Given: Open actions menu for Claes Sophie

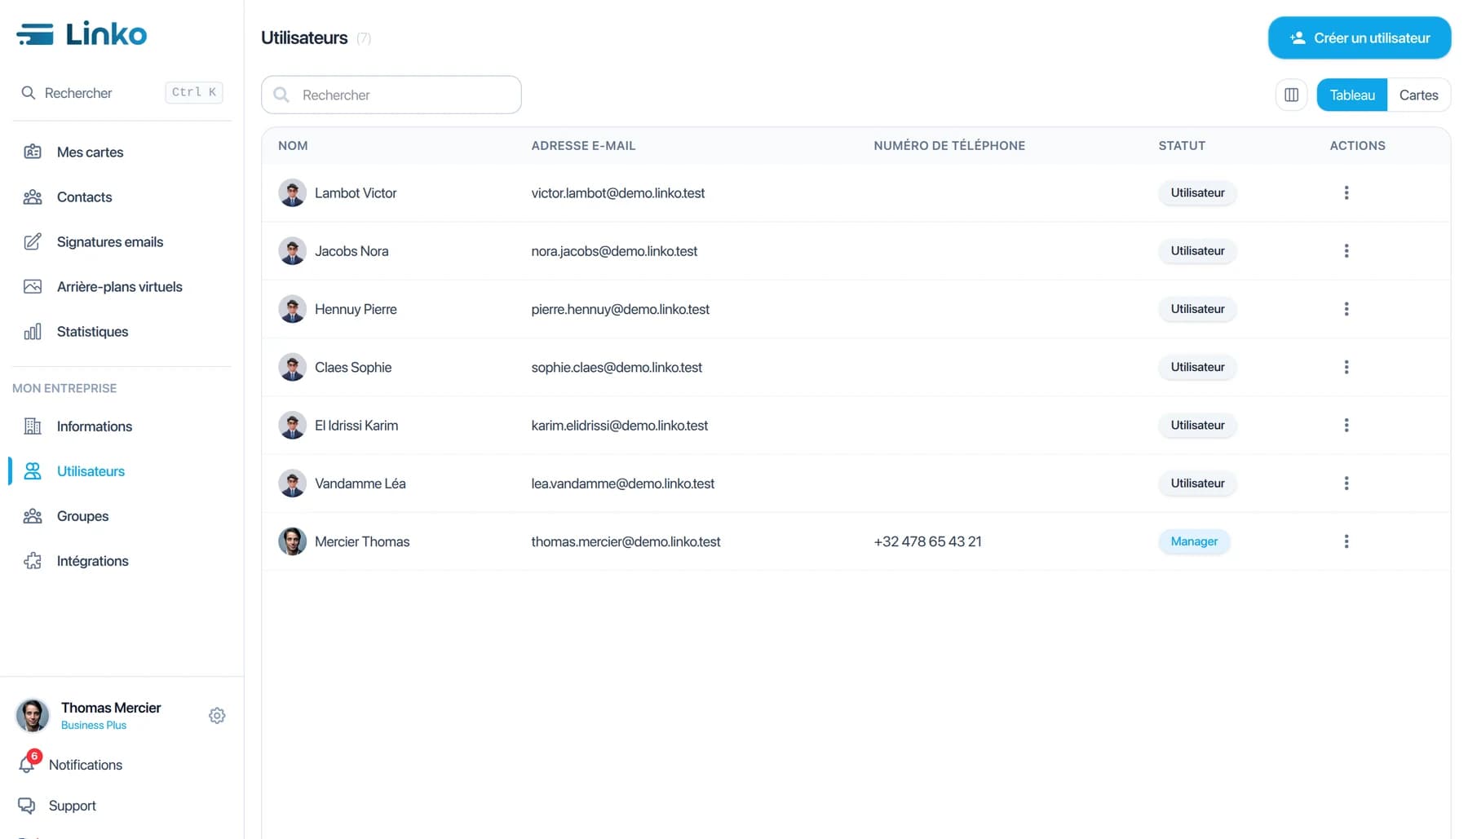Looking at the screenshot, I should pos(1346,367).
